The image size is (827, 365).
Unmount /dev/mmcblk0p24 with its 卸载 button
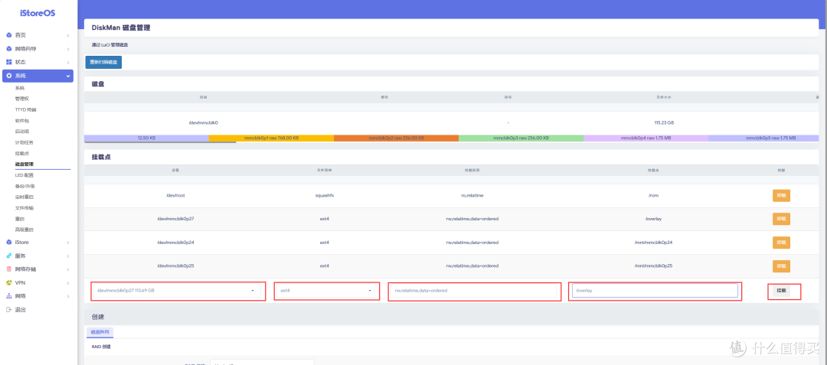coord(781,243)
